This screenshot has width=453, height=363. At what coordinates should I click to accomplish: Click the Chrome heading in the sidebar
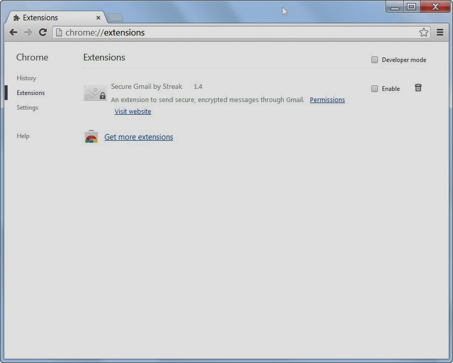pyautogui.click(x=32, y=57)
